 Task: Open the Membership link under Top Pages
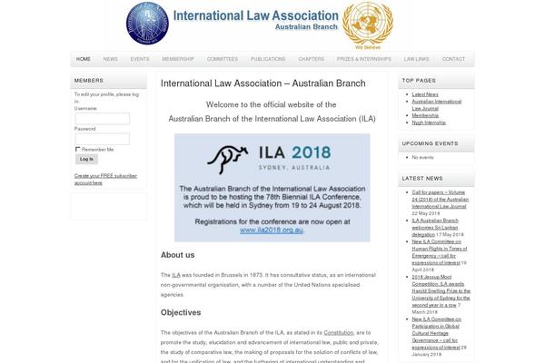425,115
